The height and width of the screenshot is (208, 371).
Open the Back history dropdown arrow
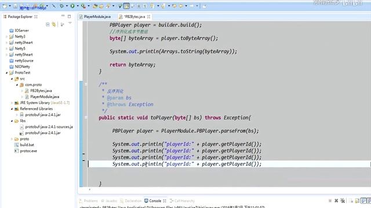pyautogui.click(x=186, y=6)
